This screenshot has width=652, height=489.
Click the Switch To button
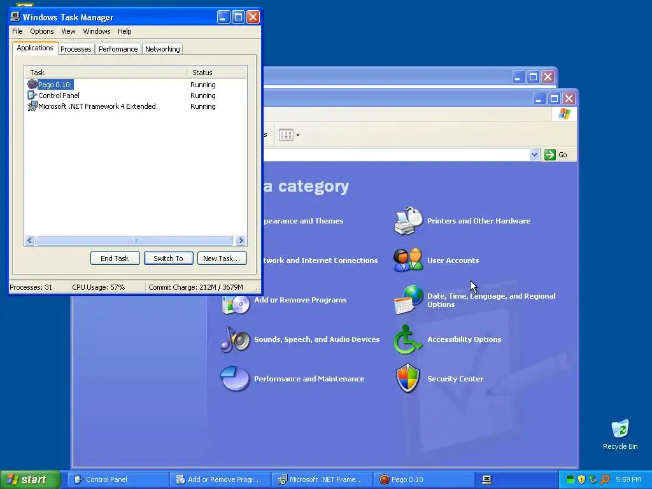(168, 259)
